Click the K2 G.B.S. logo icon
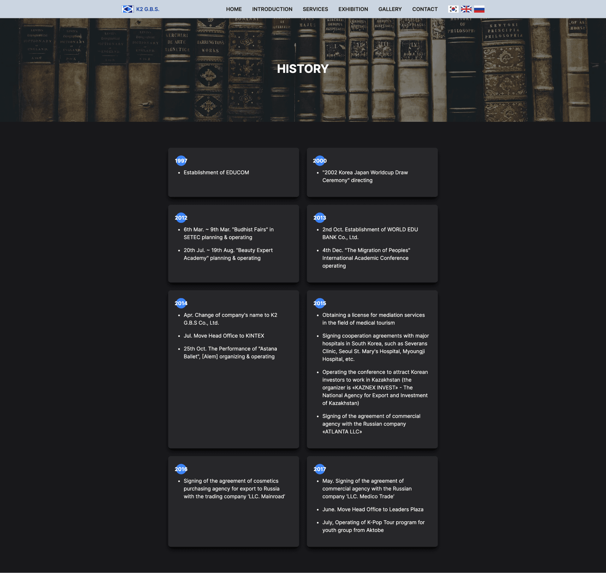The height and width of the screenshot is (573, 606). (x=128, y=9)
